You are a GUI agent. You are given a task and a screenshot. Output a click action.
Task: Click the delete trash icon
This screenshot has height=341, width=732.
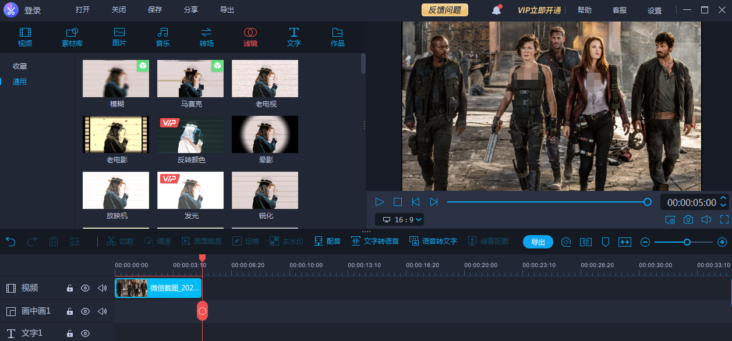(53, 241)
